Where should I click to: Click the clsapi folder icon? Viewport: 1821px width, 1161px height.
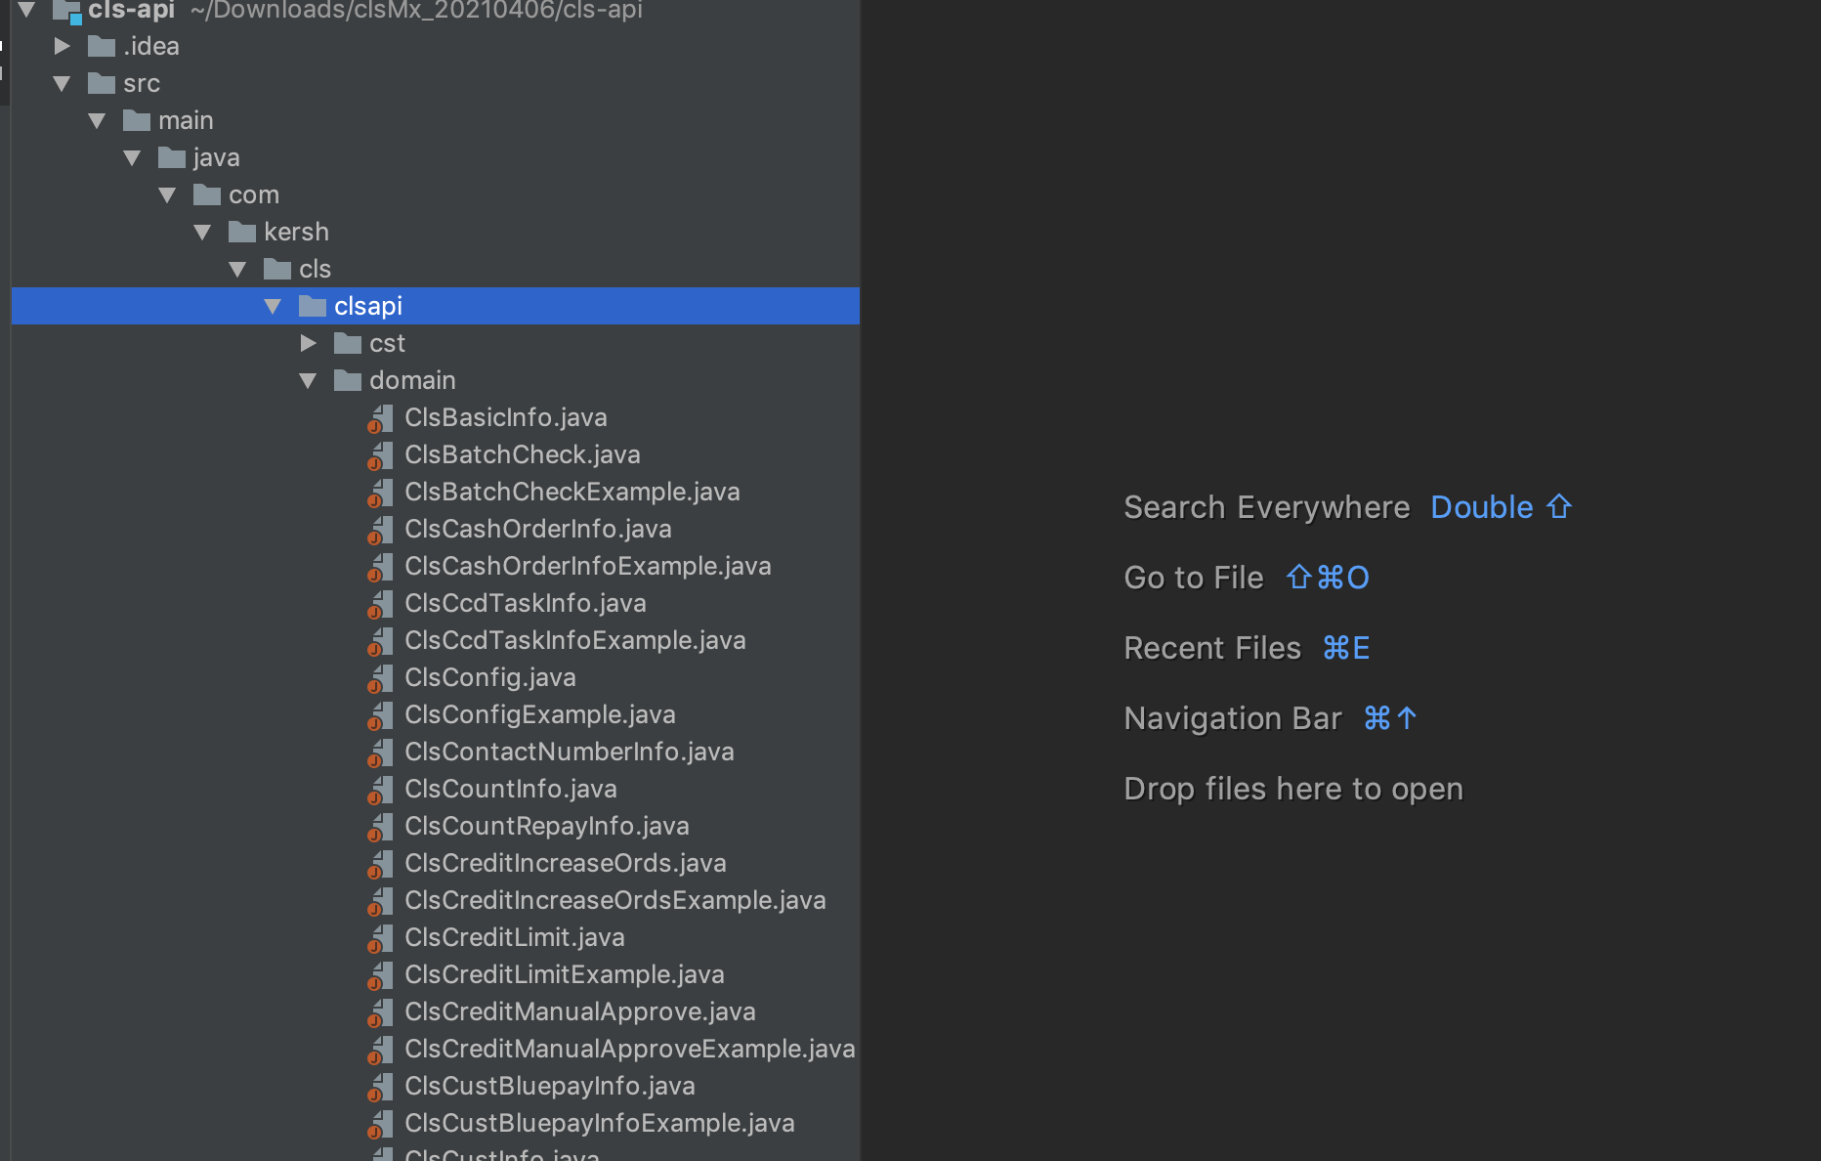click(313, 306)
